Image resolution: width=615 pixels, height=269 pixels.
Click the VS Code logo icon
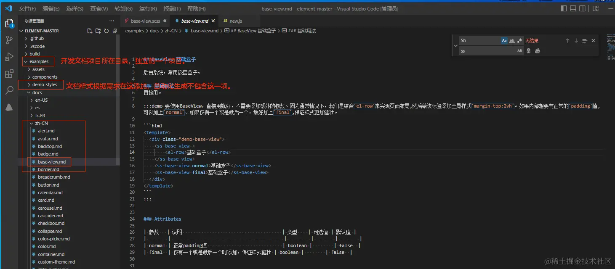pos(8,8)
